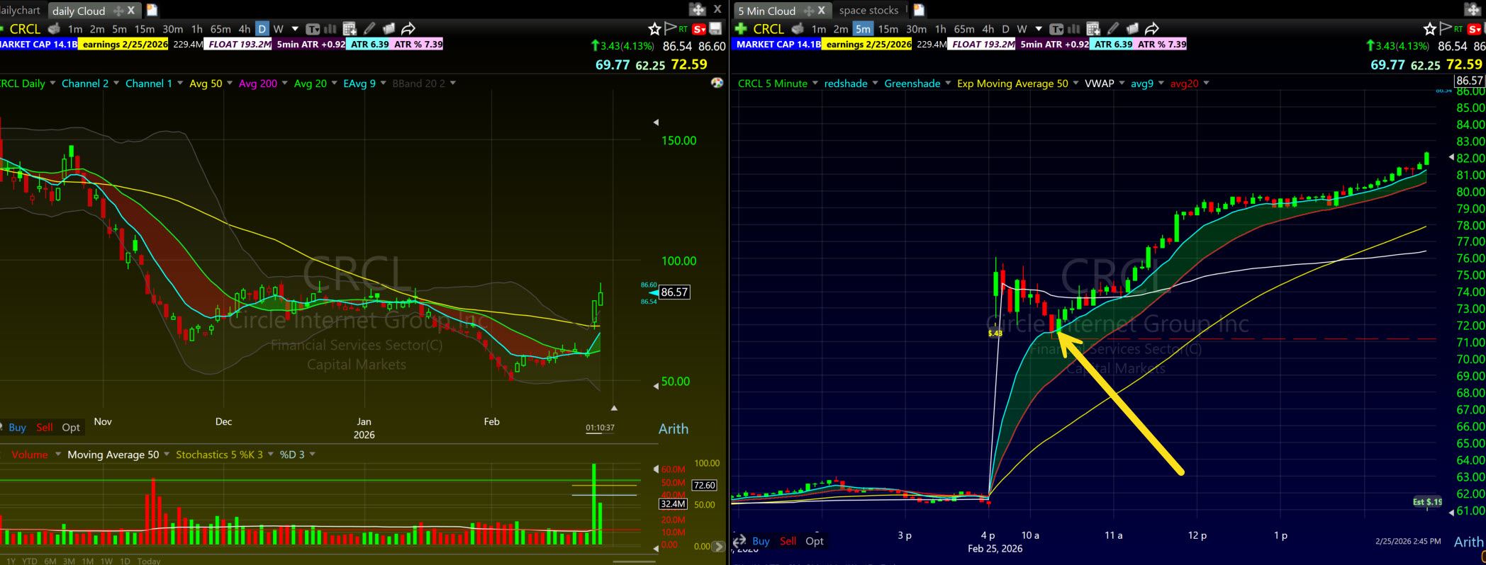Switch to the 5 Min Cloud tab
1486x565 pixels.
pyautogui.click(x=766, y=11)
